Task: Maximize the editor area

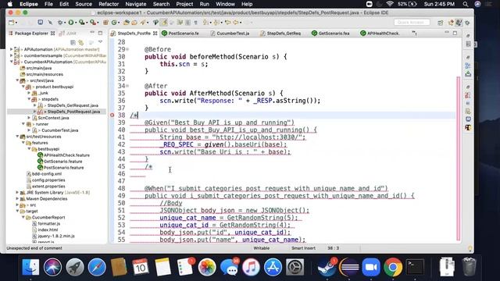Action: [455, 33]
